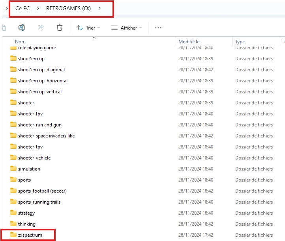Open the Trier sort dropdown

88,28
